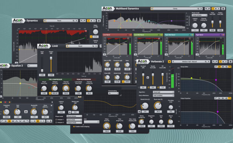Screen dimensions: 233x143
Task: Toggle auto make-up gain in Dynamics
Action: click(91, 37)
